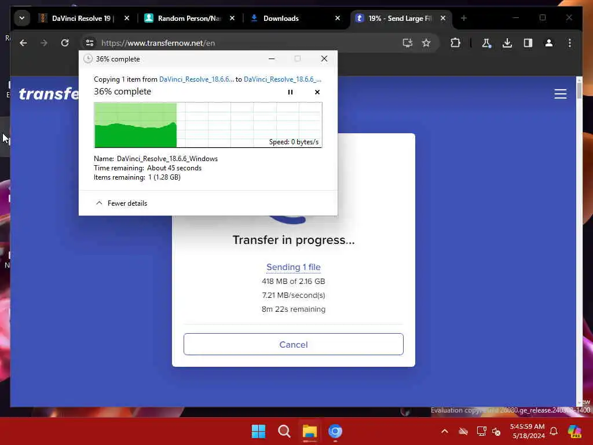The height and width of the screenshot is (445, 593).
Task: Open the notifications bell in system tray
Action: (554, 431)
